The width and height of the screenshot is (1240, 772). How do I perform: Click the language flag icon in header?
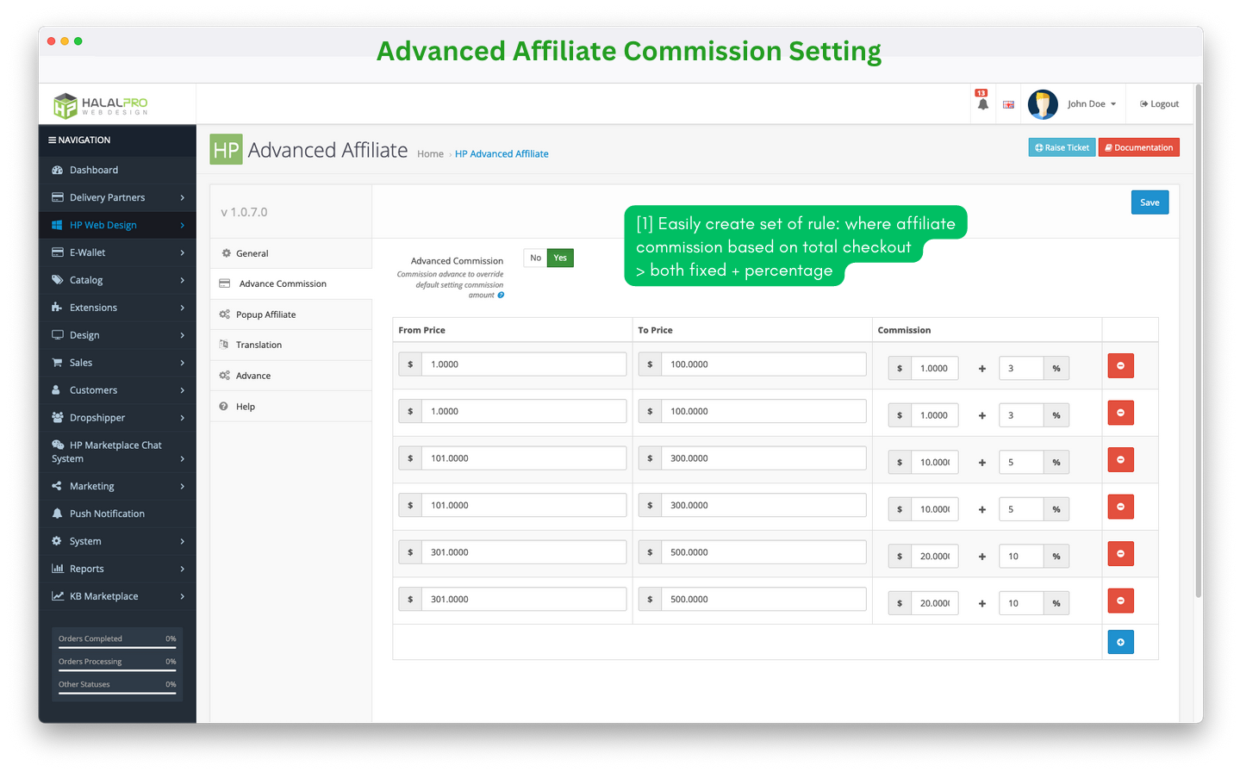pyautogui.click(x=1008, y=103)
